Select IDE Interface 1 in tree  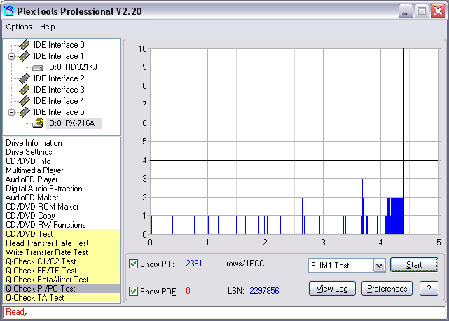58,56
